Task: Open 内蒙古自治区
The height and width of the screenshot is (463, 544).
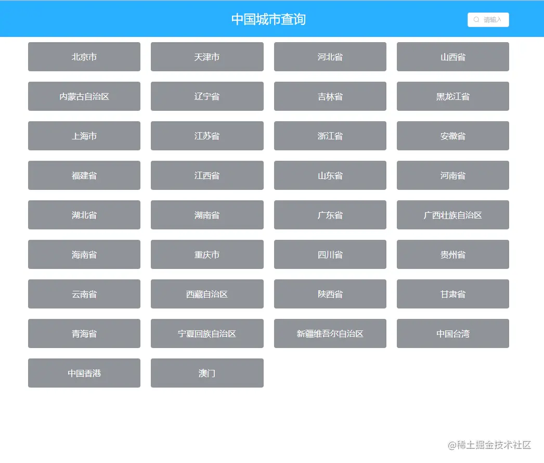Action: (84, 96)
